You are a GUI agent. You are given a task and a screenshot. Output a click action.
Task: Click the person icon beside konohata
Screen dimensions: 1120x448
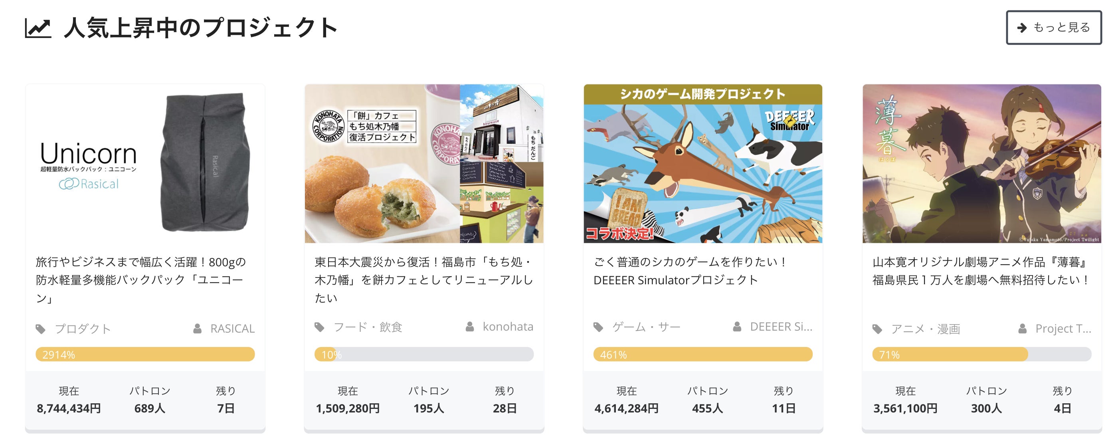469,327
